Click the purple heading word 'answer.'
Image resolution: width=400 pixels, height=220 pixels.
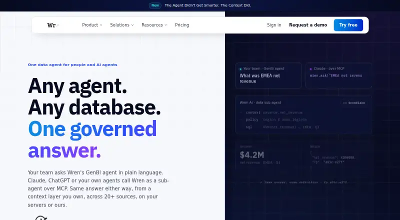coord(64,150)
